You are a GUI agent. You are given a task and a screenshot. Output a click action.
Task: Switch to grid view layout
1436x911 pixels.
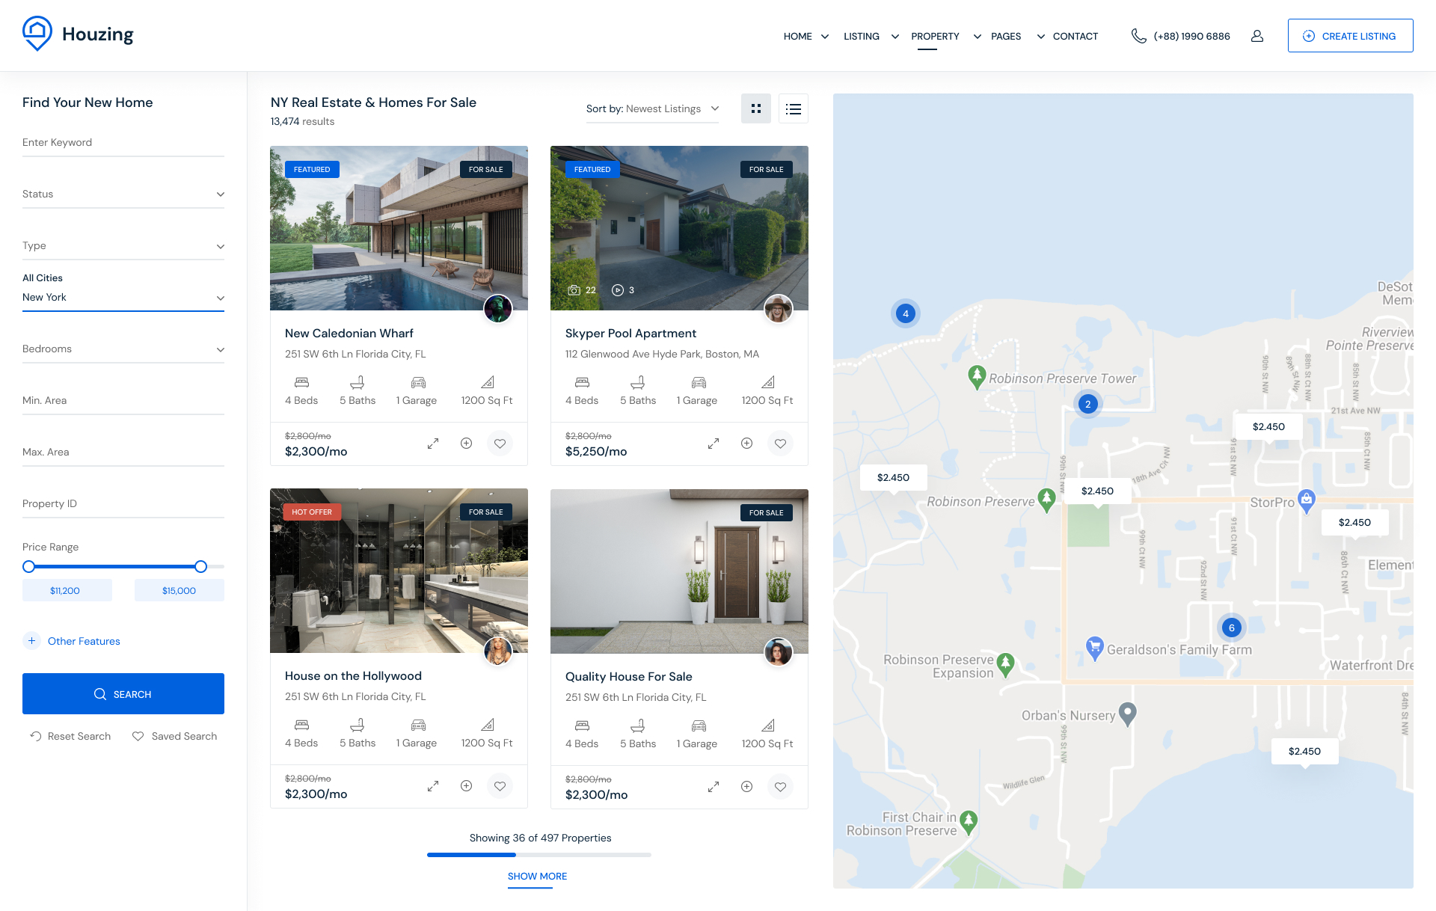[x=755, y=108]
